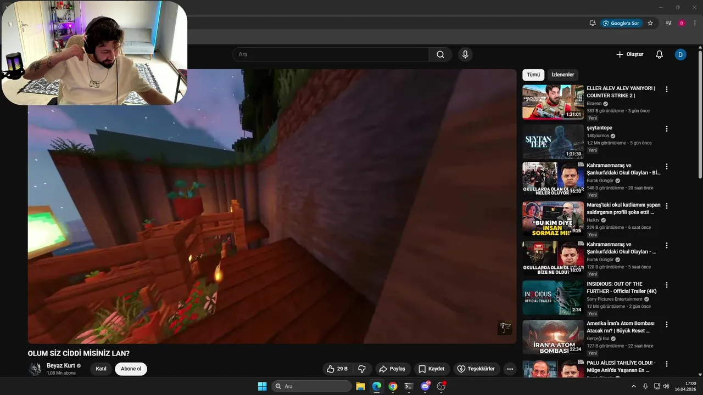Open Chrome three-dot menu

click(695, 23)
